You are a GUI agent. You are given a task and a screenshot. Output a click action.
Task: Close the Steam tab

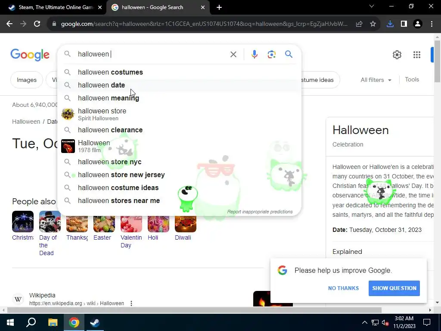tap(100, 7)
